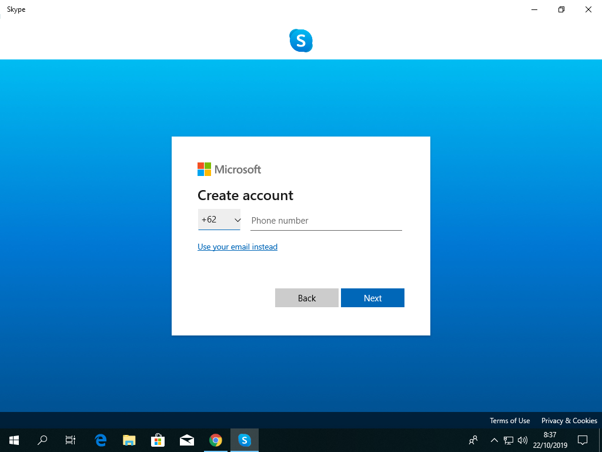Show hidden tray icons chevron
The image size is (602, 452).
[x=494, y=440]
